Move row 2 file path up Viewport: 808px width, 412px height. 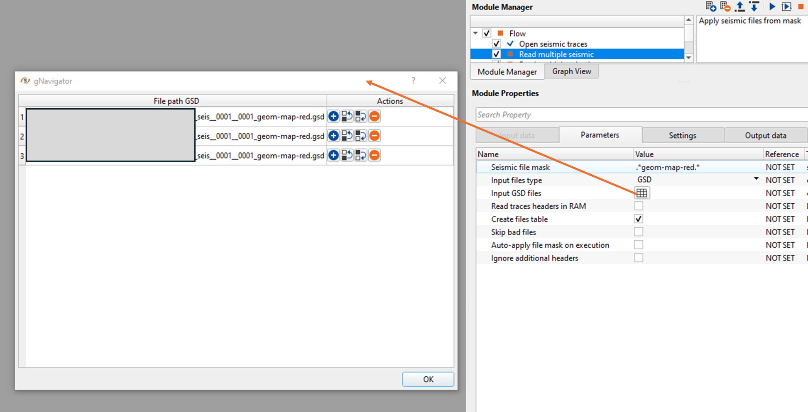347,136
